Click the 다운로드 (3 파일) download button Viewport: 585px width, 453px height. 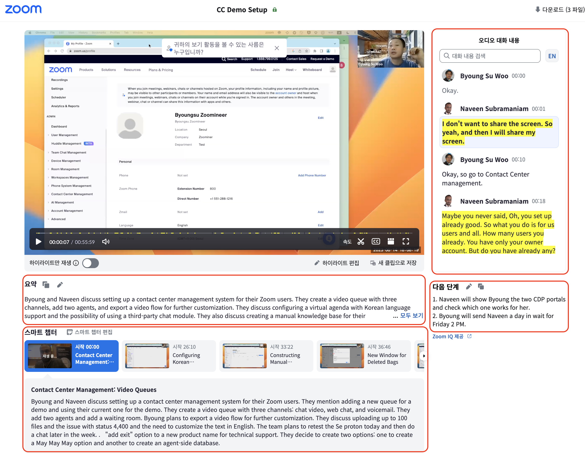(559, 10)
